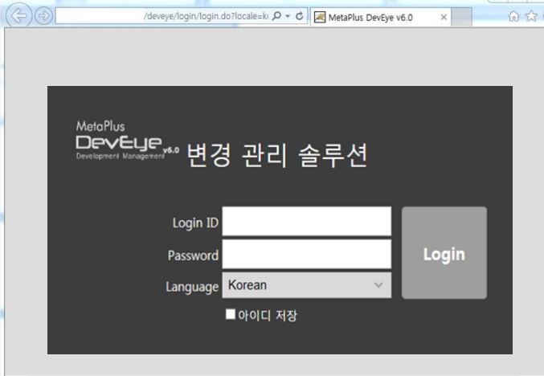Refresh the page with the reload icon
Screen dimensions: 544x376
click(300, 16)
